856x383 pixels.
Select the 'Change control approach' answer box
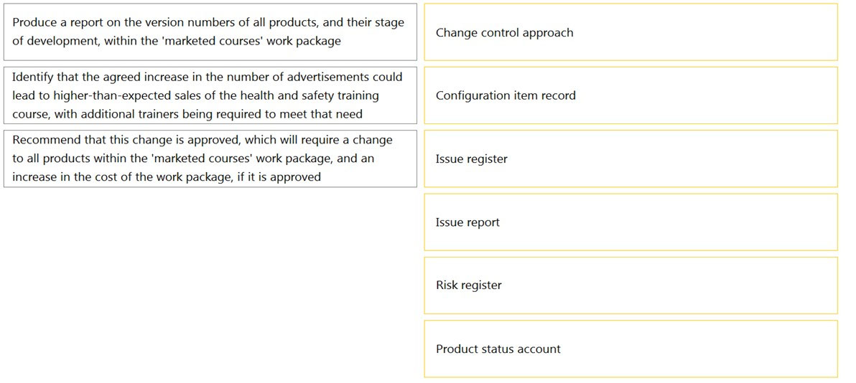coord(631,32)
